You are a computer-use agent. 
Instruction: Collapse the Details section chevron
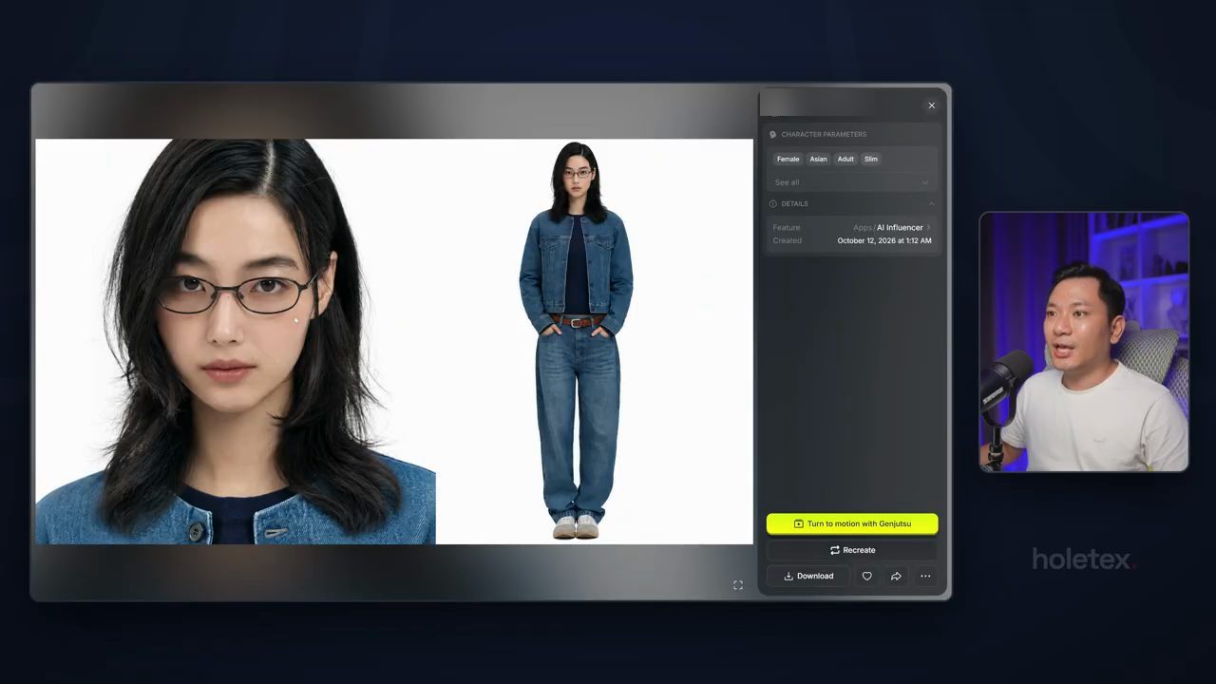pyautogui.click(x=931, y=204)
